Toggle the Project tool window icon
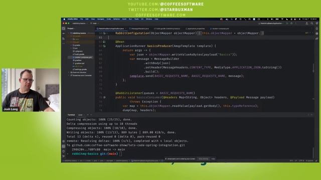321x180 pixels. (64, 28)
